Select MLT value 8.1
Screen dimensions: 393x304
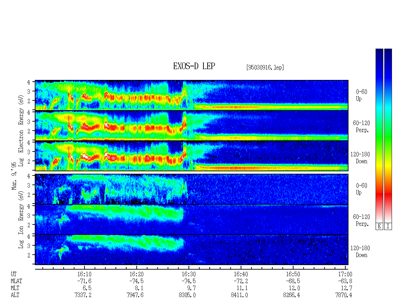pyautogui.click(x=139, y=288)
